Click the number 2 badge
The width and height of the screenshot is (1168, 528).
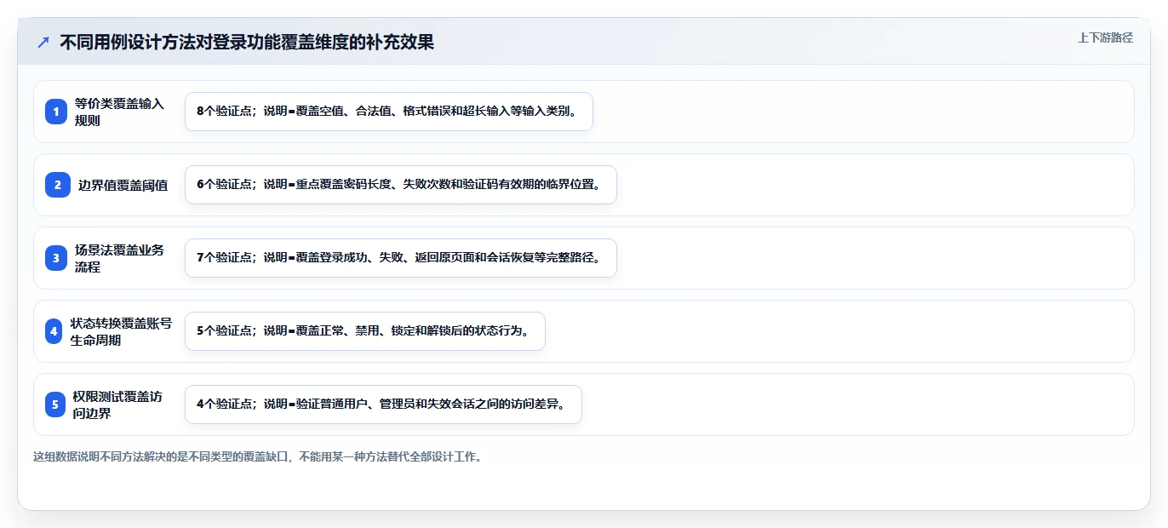coord(58,185)
